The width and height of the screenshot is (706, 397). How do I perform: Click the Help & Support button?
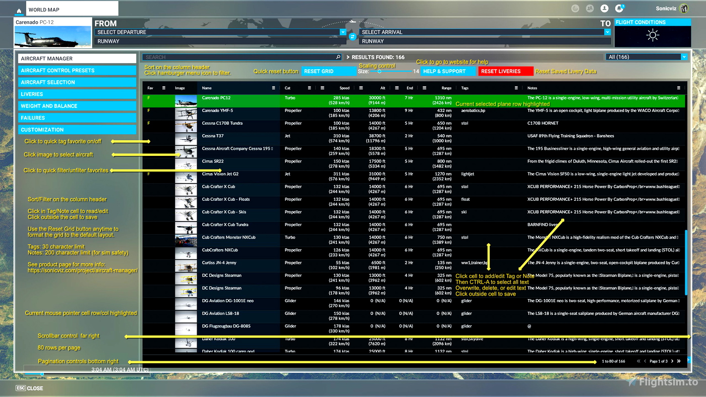448,71
